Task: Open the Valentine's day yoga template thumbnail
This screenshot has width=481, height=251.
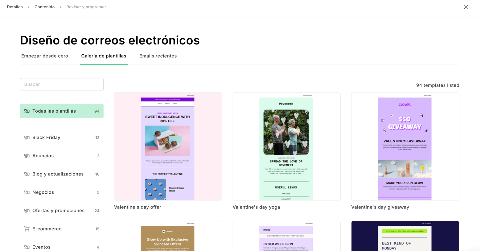Action: point(286,146)
